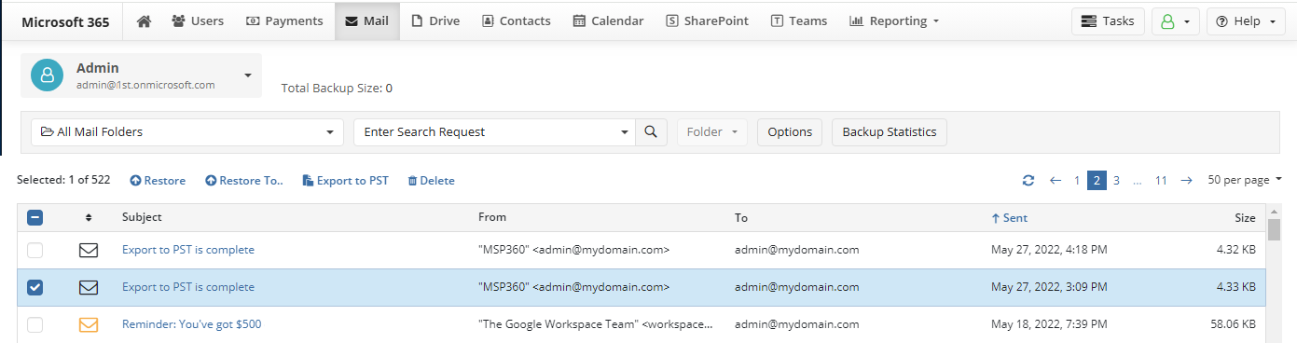Expand the Admin account selector
The width and height of the screenshot is (1297, 343).
[x=141, y=75]
